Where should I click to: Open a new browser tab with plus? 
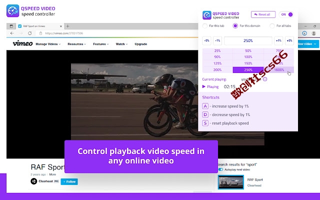click(x=68, y=26)
